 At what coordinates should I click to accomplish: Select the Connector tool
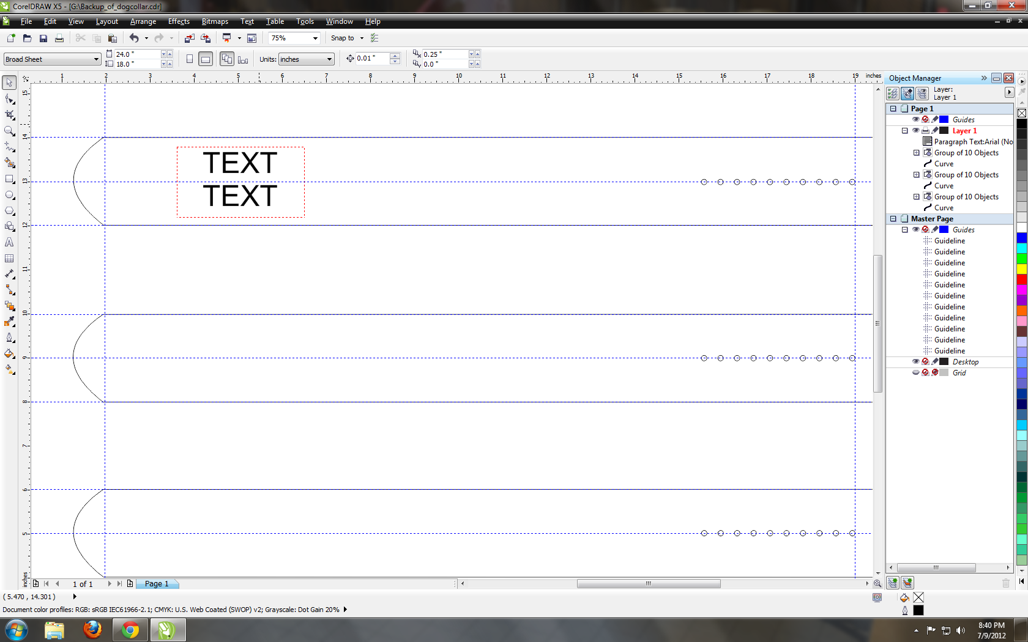pos(9,290)
